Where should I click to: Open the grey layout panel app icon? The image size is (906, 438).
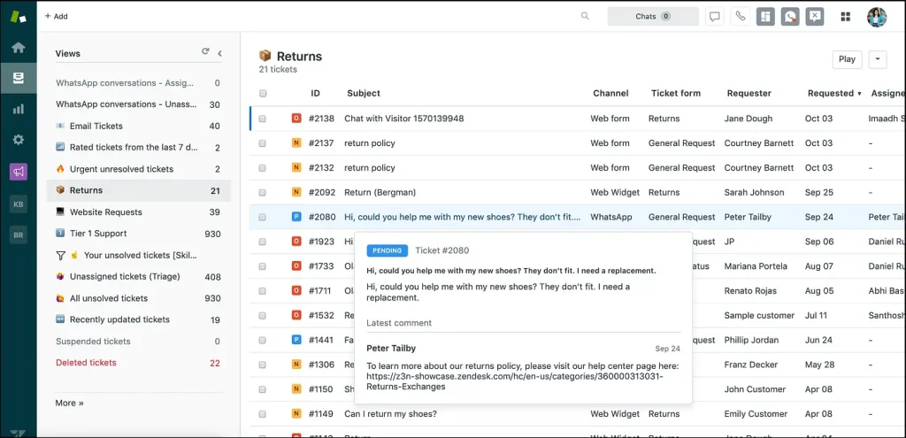tap(765, 16)
